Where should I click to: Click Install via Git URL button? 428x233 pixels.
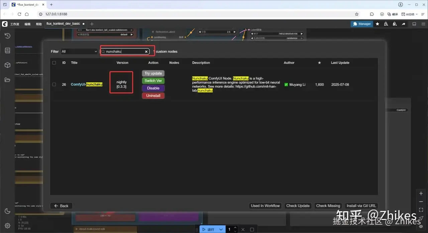361,206
